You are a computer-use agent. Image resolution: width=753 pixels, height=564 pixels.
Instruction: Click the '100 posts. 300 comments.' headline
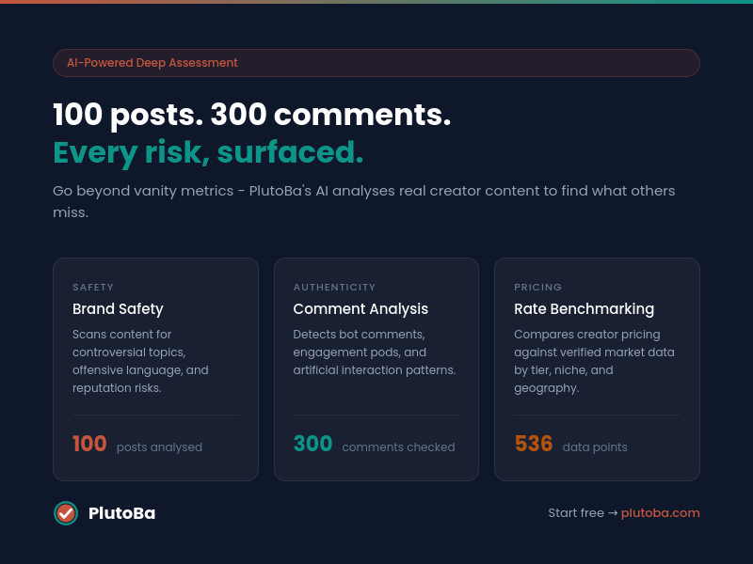pos(251,115)
